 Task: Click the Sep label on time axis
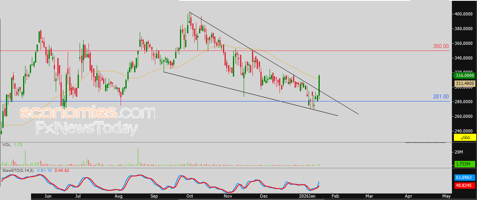pos(154,196)
